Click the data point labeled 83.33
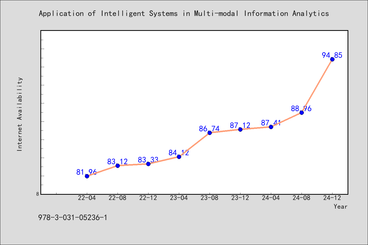The width and height of the screenshot is (368, 245). click(148, 164)
